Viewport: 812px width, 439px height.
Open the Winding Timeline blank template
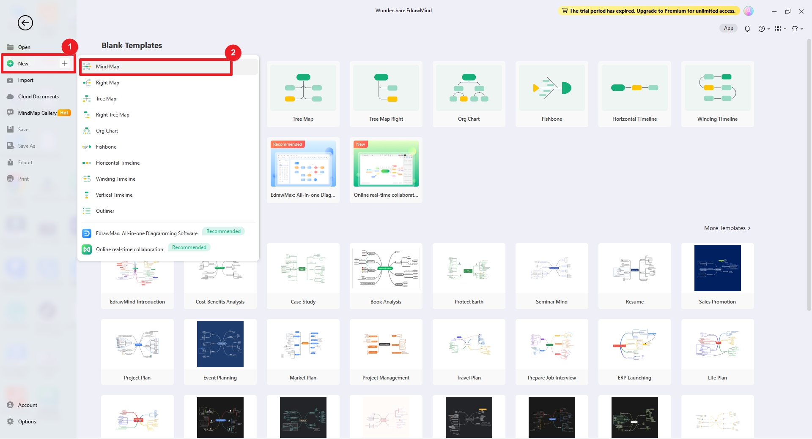click(x=718, y=94)
